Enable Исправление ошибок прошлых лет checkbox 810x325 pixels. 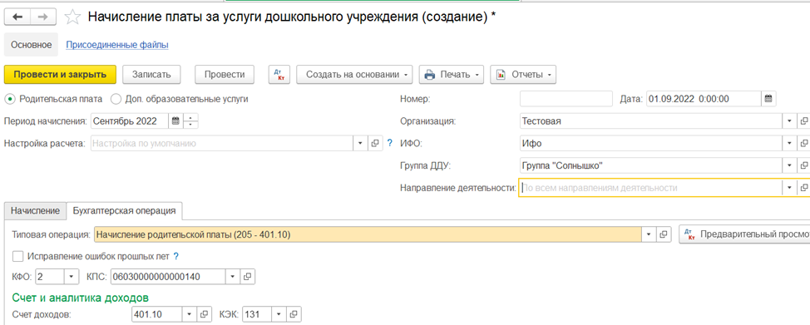coord(17,256)
